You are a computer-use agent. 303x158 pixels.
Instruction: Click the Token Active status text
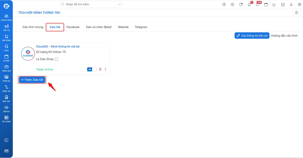click(x=44, y=69)
